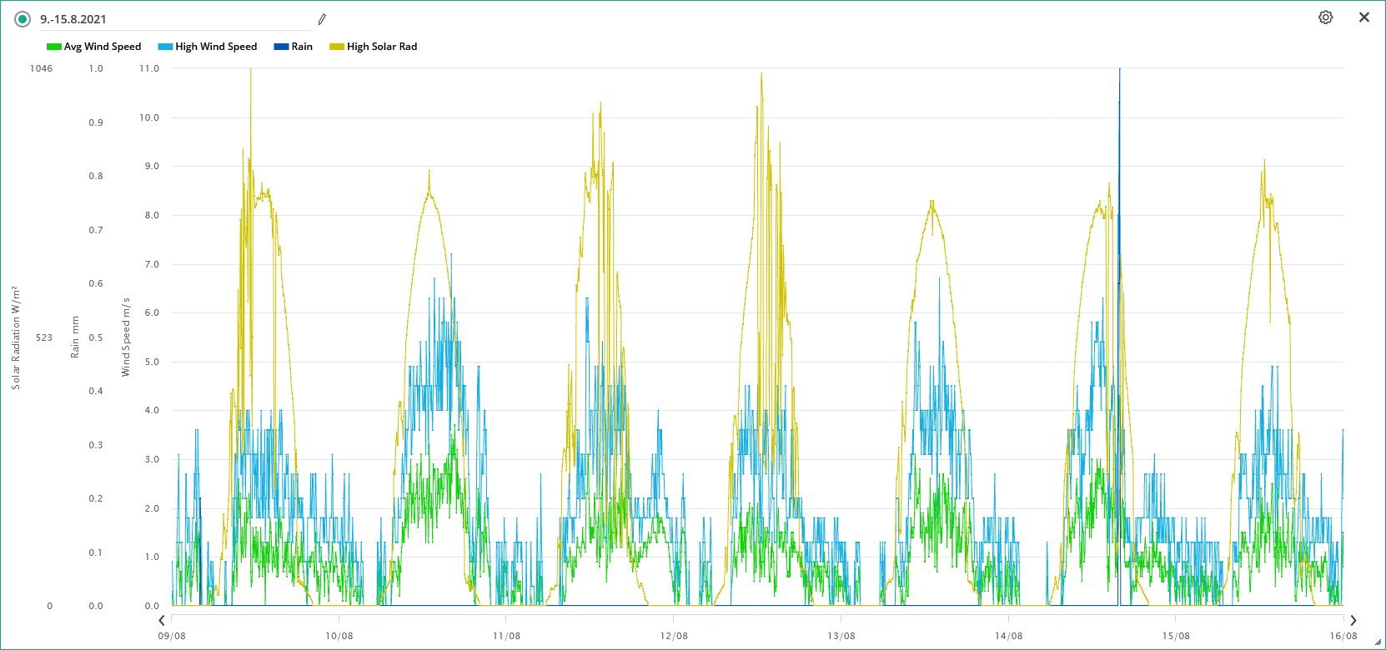Screen dimensions: 1386x650
Task: Click the dark blue Rain color swatch
Action: (281, 47)
